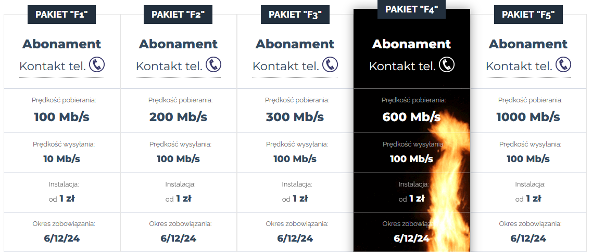Click the phone icon in package F5
The image size is (592, 252).
[x=563, y=65]
